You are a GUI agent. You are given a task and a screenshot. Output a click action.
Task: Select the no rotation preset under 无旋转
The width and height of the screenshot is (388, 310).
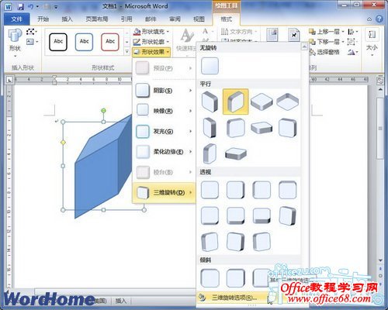point(210,66)
